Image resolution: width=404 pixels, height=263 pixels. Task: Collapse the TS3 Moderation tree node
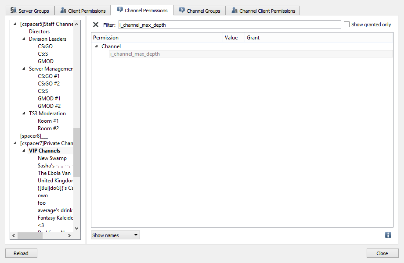[x=24, y=114]
